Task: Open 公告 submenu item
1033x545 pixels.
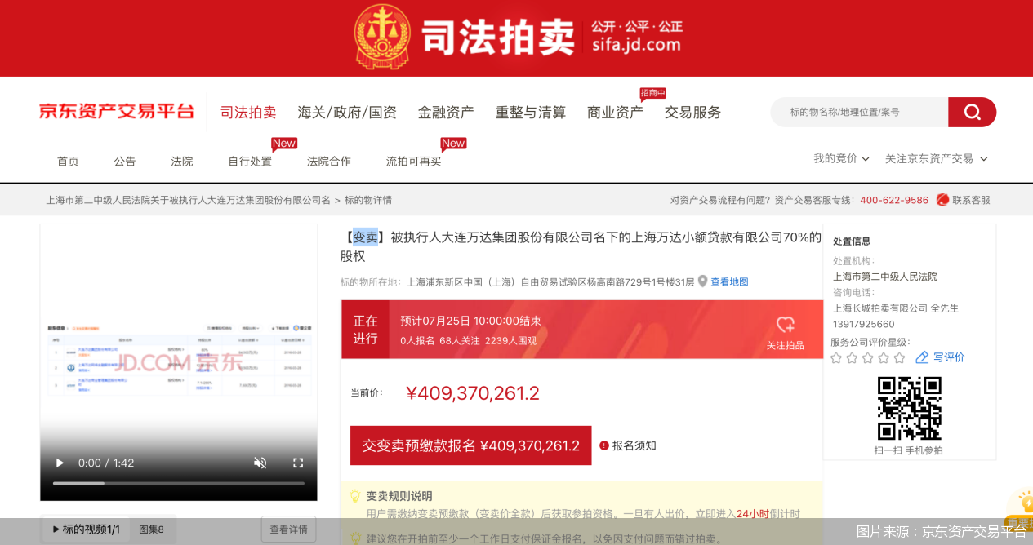Action: coord(125,162)
